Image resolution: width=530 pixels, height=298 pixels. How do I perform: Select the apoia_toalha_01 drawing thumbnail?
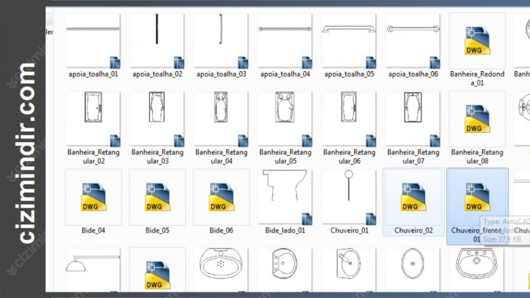[93, 41]
